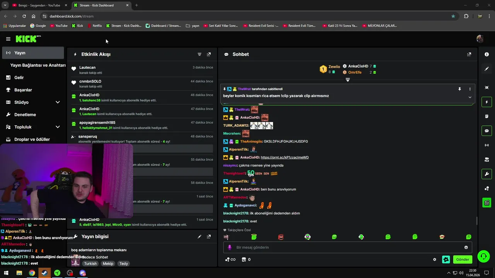Click the chat scrollbar thumb
Image resolution: width=495 pixels, height=278 pixels.
[x=476, y=221]
